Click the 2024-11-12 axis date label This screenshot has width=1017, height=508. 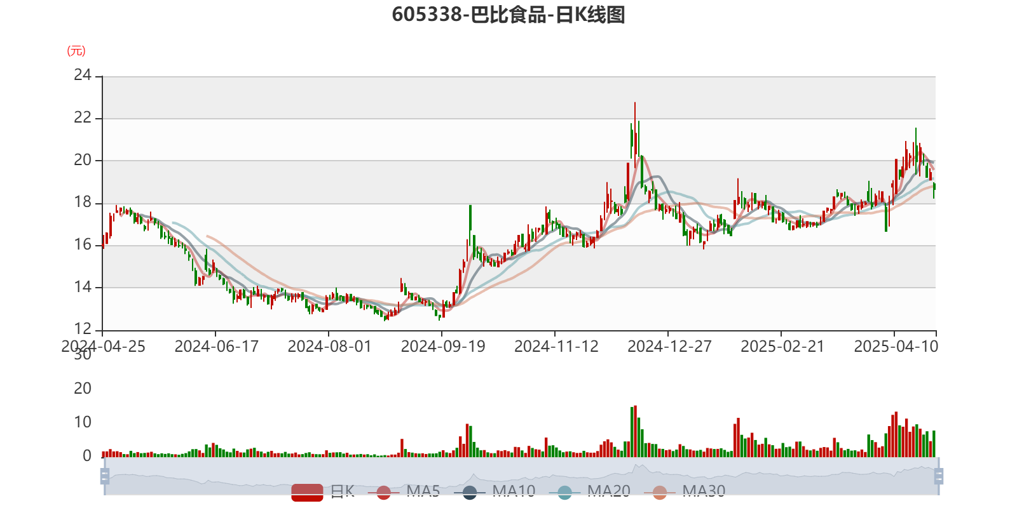556,347
